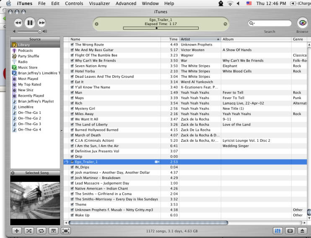Viewport: 311px width, 238px height.
Task: Open the search field magnifier dropdown
Action: pyautogui.click(x=252, y=23)
